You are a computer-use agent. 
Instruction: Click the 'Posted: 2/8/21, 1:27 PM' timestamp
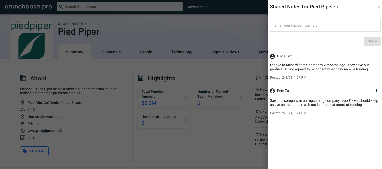pos(288,78)
